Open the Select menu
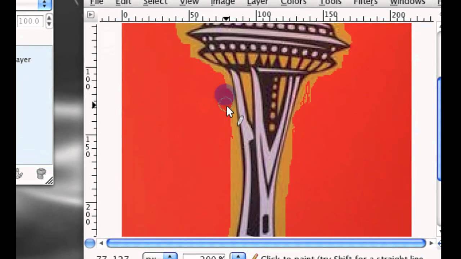 click(155, 2)
